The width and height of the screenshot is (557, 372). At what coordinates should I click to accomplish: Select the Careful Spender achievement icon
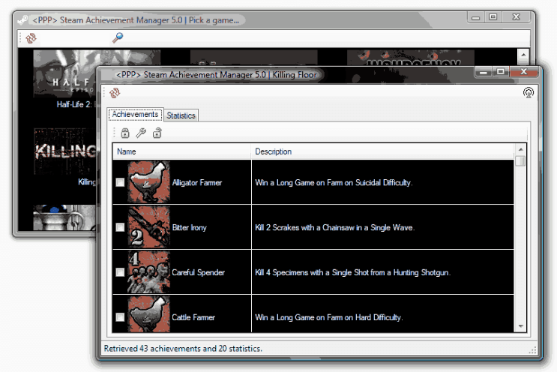[148, 272]
